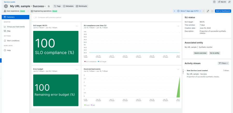Image resolution: width=233 pixels, height=113 pixels.
Task: Enable Compare with previous period toggle
Action: tap(35, 18)
